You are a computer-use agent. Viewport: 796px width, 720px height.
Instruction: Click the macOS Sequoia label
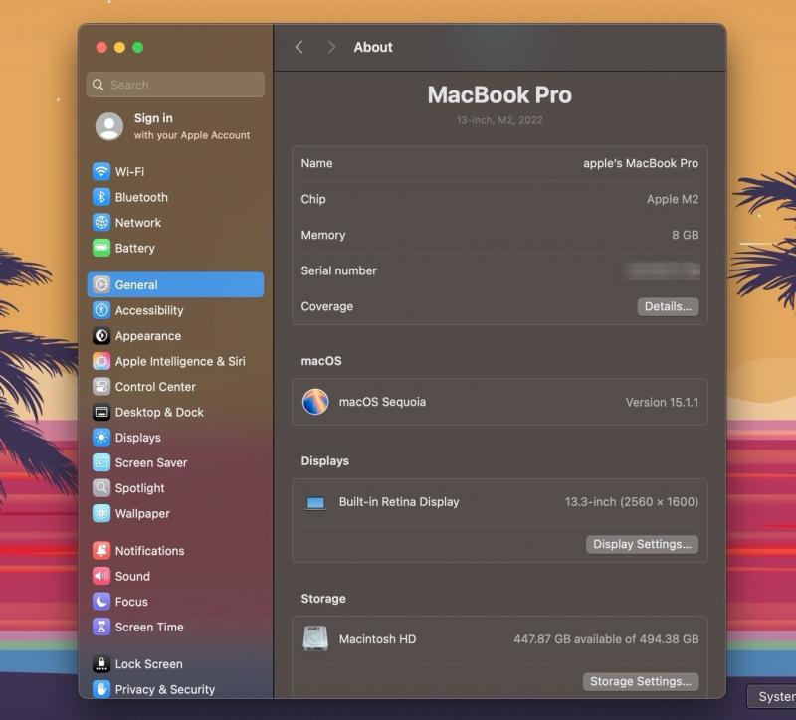click(382, 402)
